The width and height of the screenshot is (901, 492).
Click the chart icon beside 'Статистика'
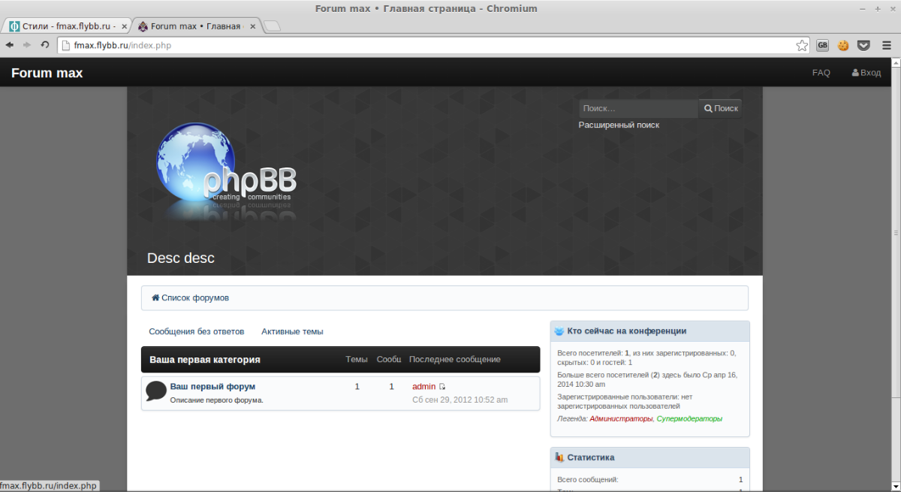(x=559, y=457)
